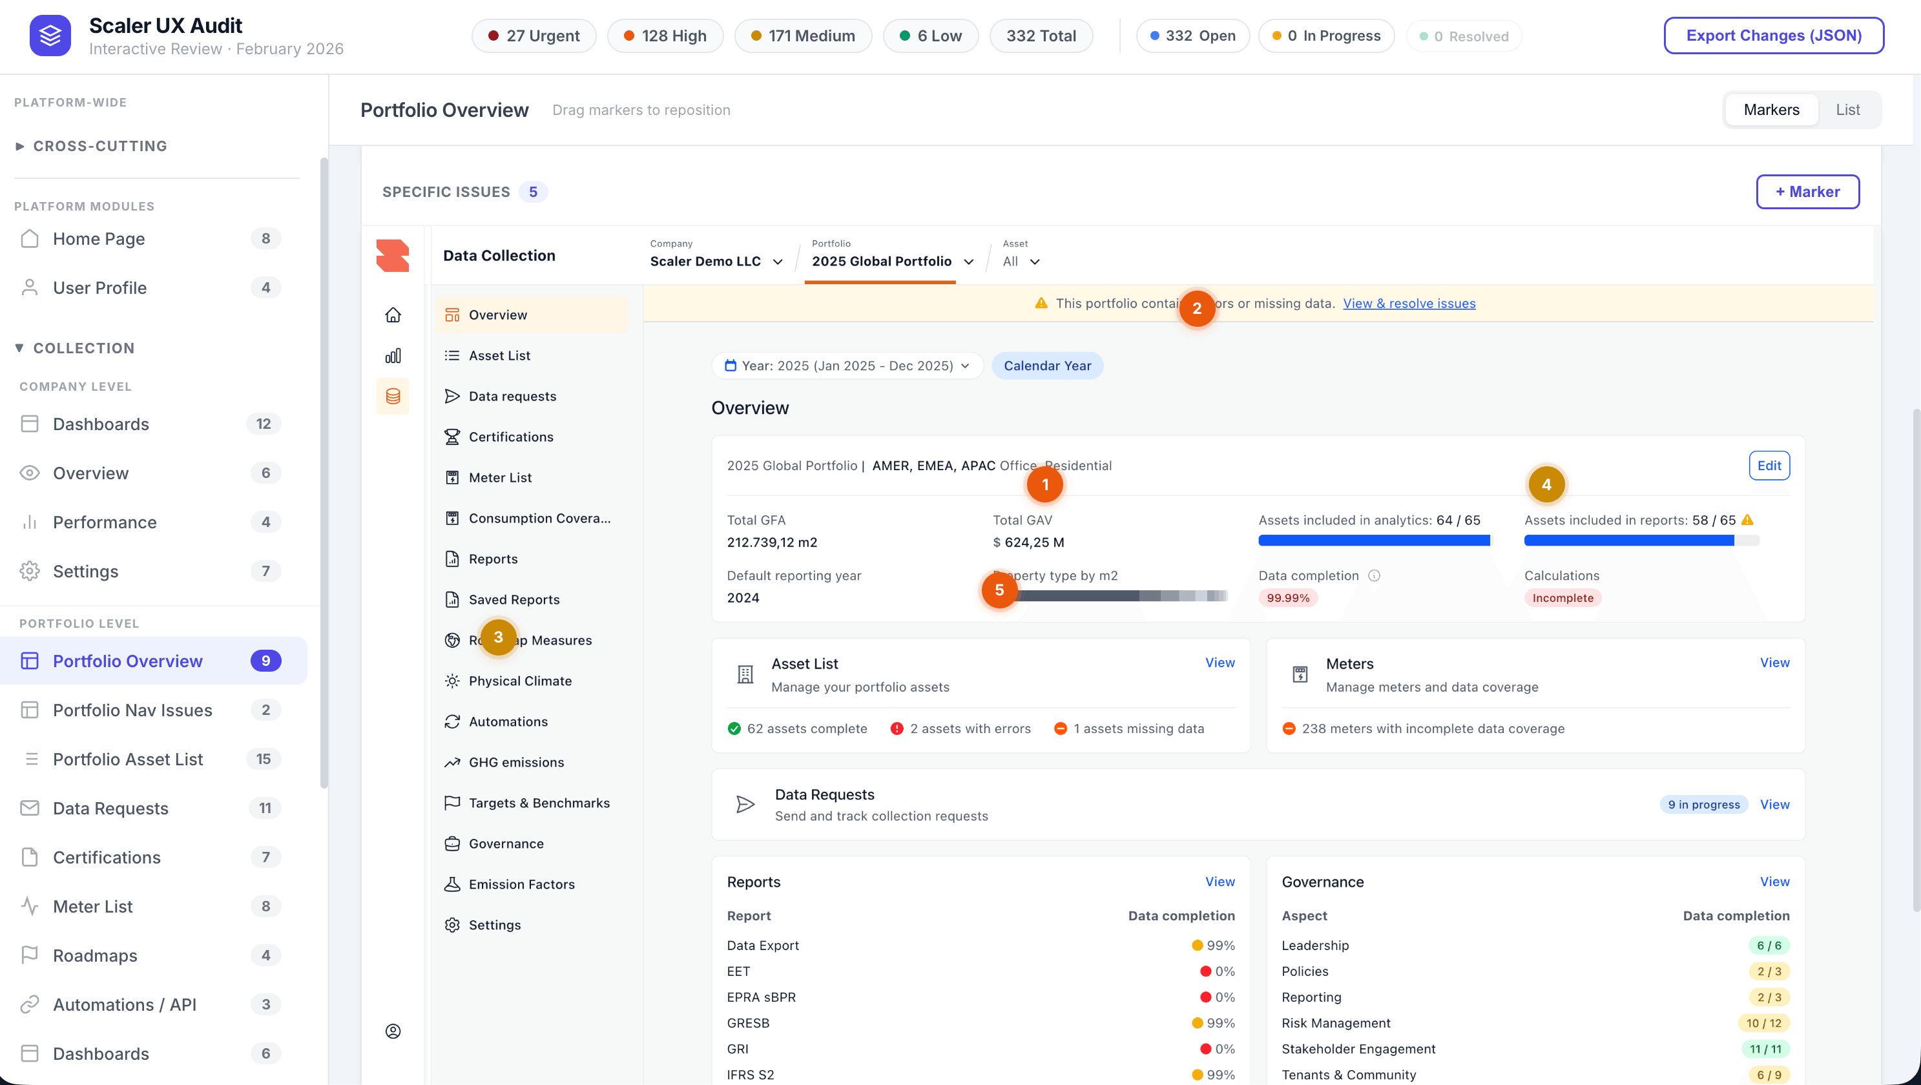The width and height of the screenshot is (1921, 1085).
Task: Open the user account icon at rail bottom
Action: [393, 1031]
